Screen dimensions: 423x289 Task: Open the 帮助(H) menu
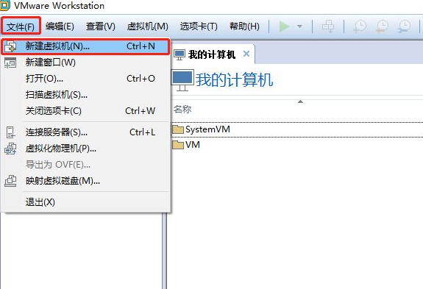(x=244, y=26)
